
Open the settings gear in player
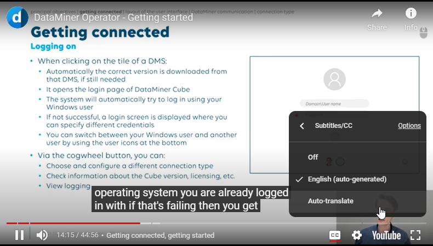point(356,235)
